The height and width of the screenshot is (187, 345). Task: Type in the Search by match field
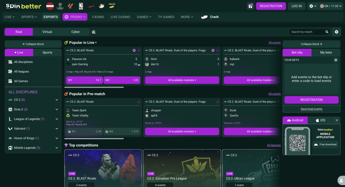point(307,32)
